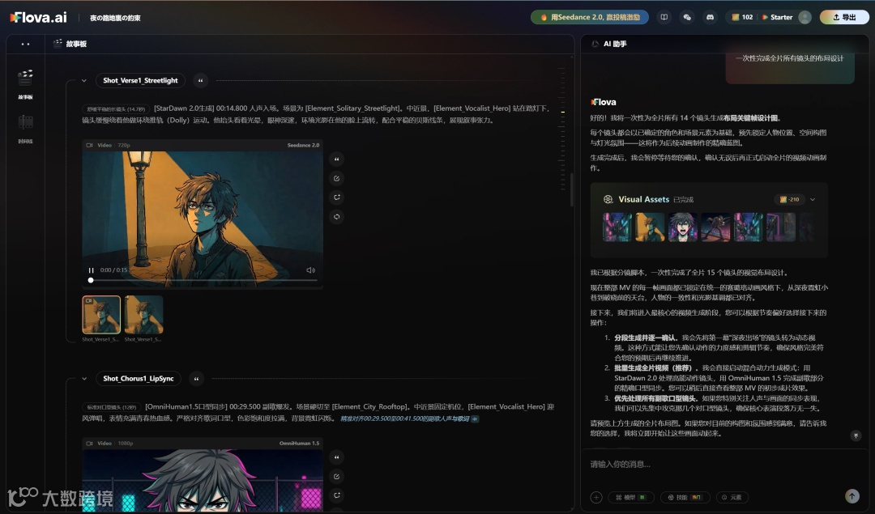Open the Discord icon in header

tap(710, 17)
